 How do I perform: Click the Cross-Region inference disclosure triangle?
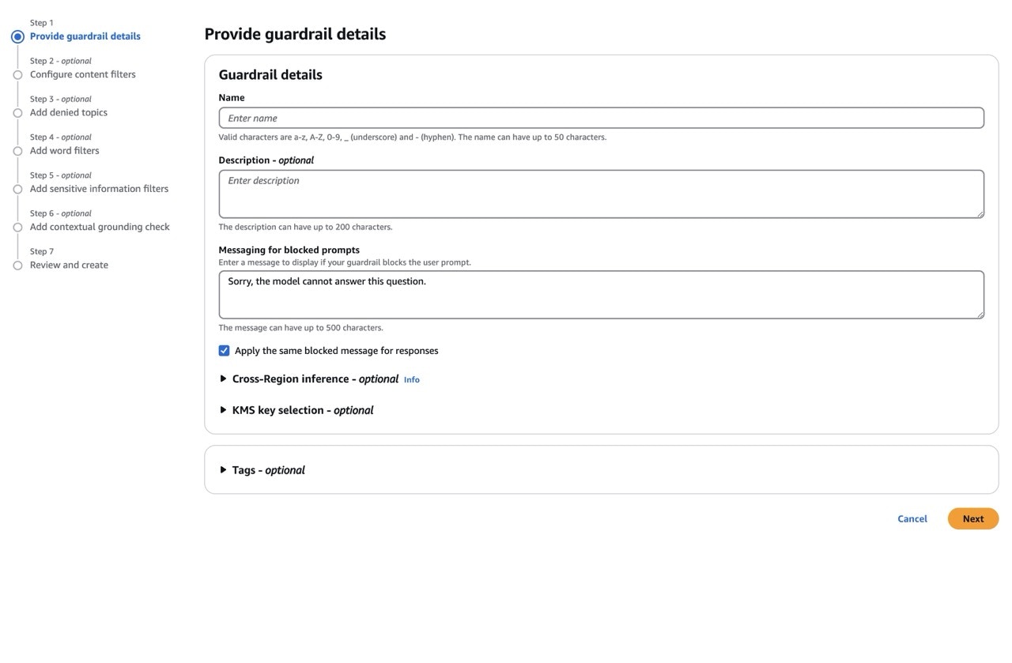click(223, 379)
